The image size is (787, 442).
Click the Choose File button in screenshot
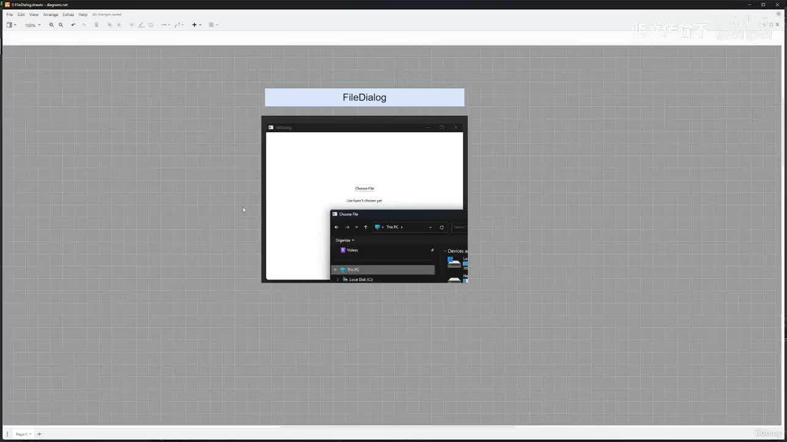pyautogui.click(x=365, y=188)
